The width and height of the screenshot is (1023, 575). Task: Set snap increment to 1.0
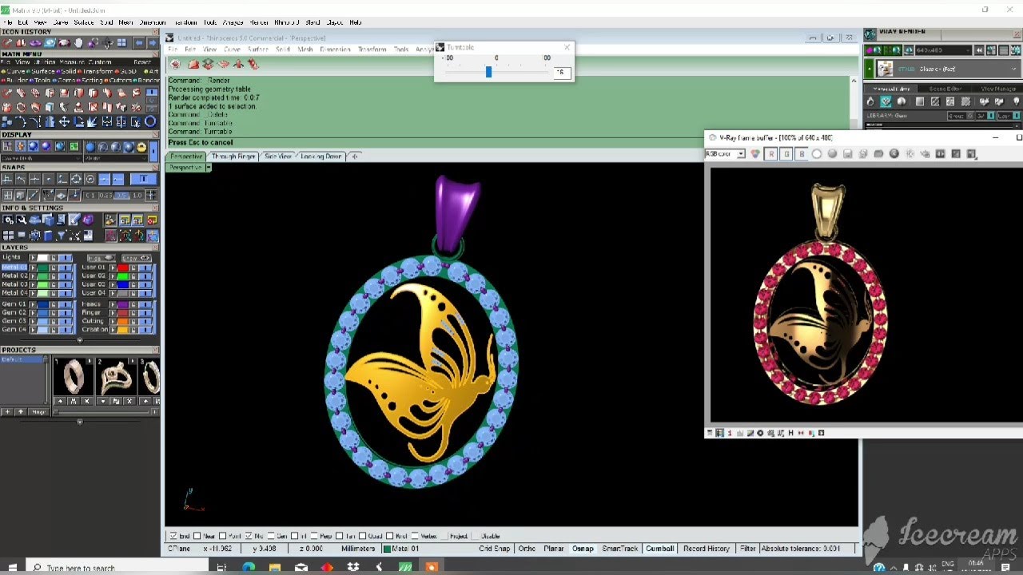tap(137, 196)
